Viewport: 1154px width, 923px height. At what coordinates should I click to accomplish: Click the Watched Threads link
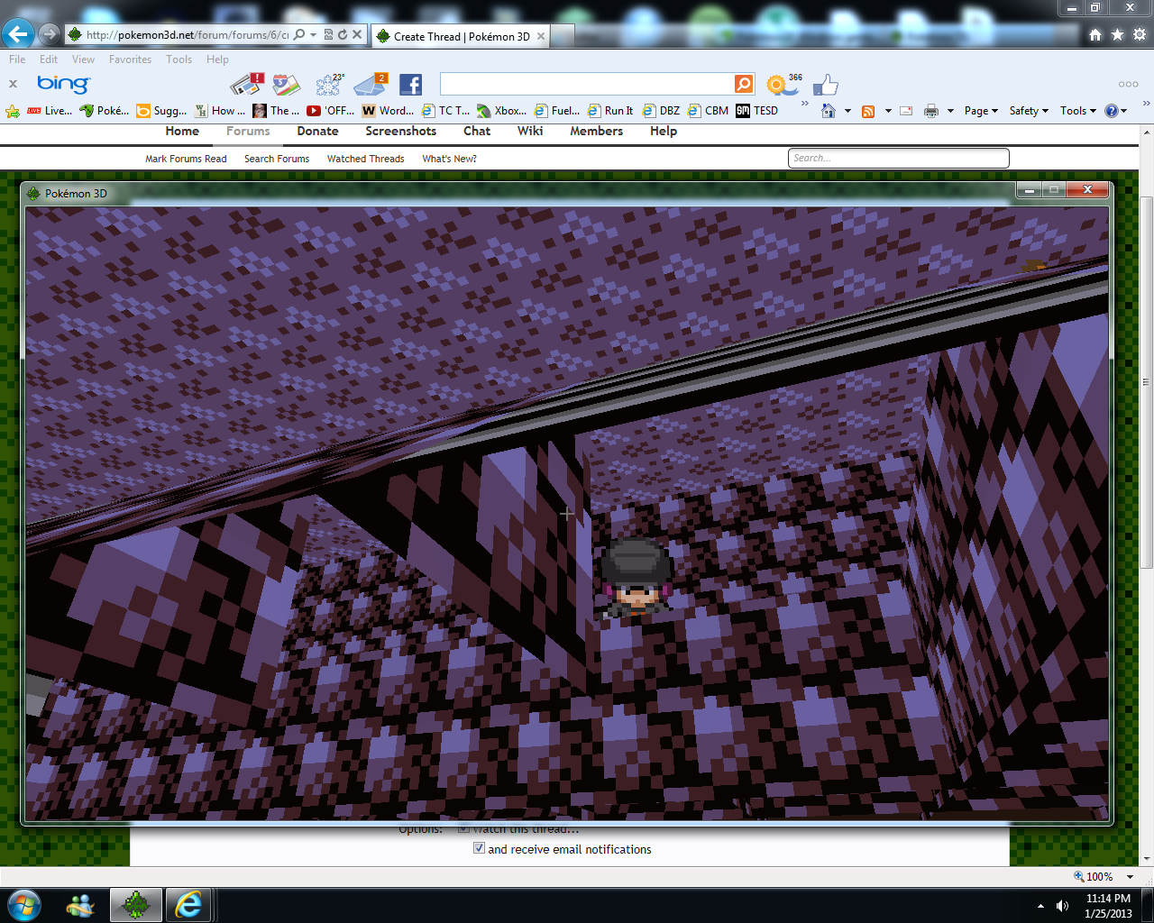(365, 159)
